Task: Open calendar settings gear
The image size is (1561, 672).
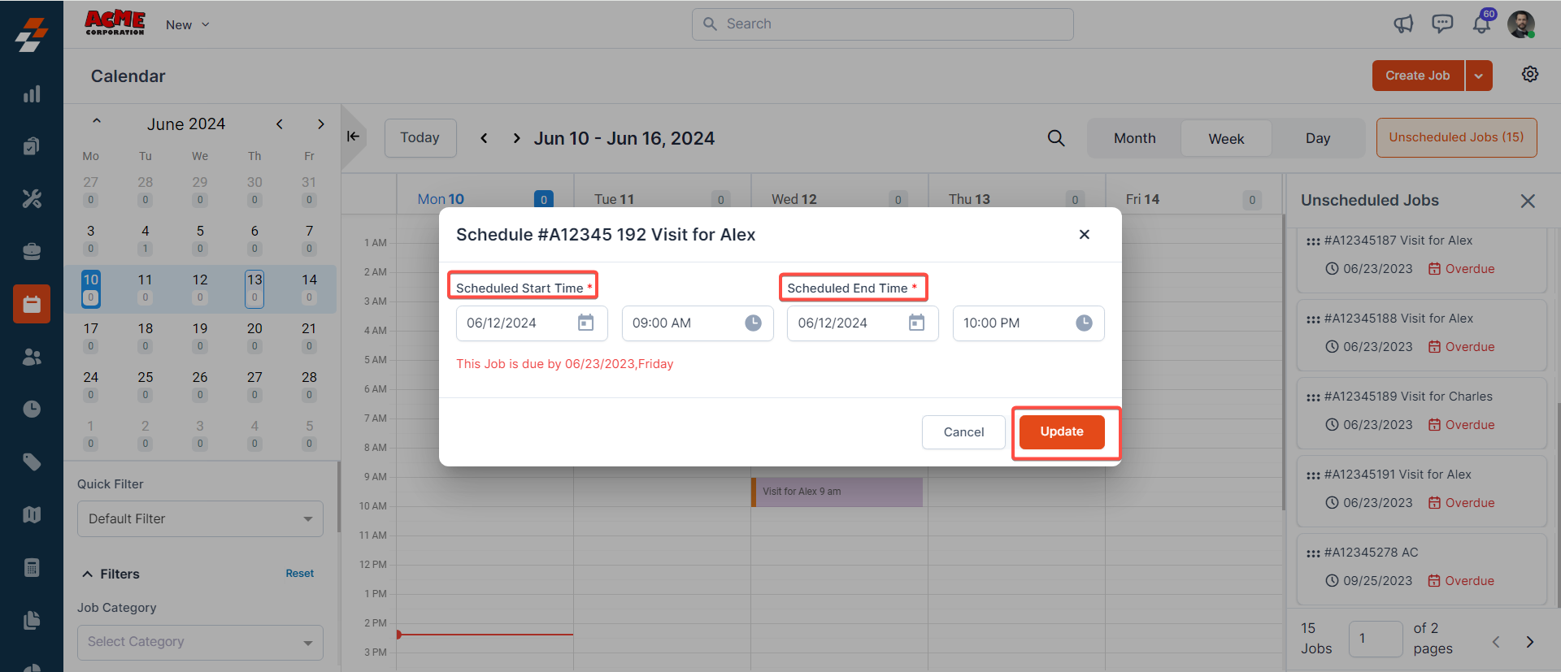Action: 1529,75
